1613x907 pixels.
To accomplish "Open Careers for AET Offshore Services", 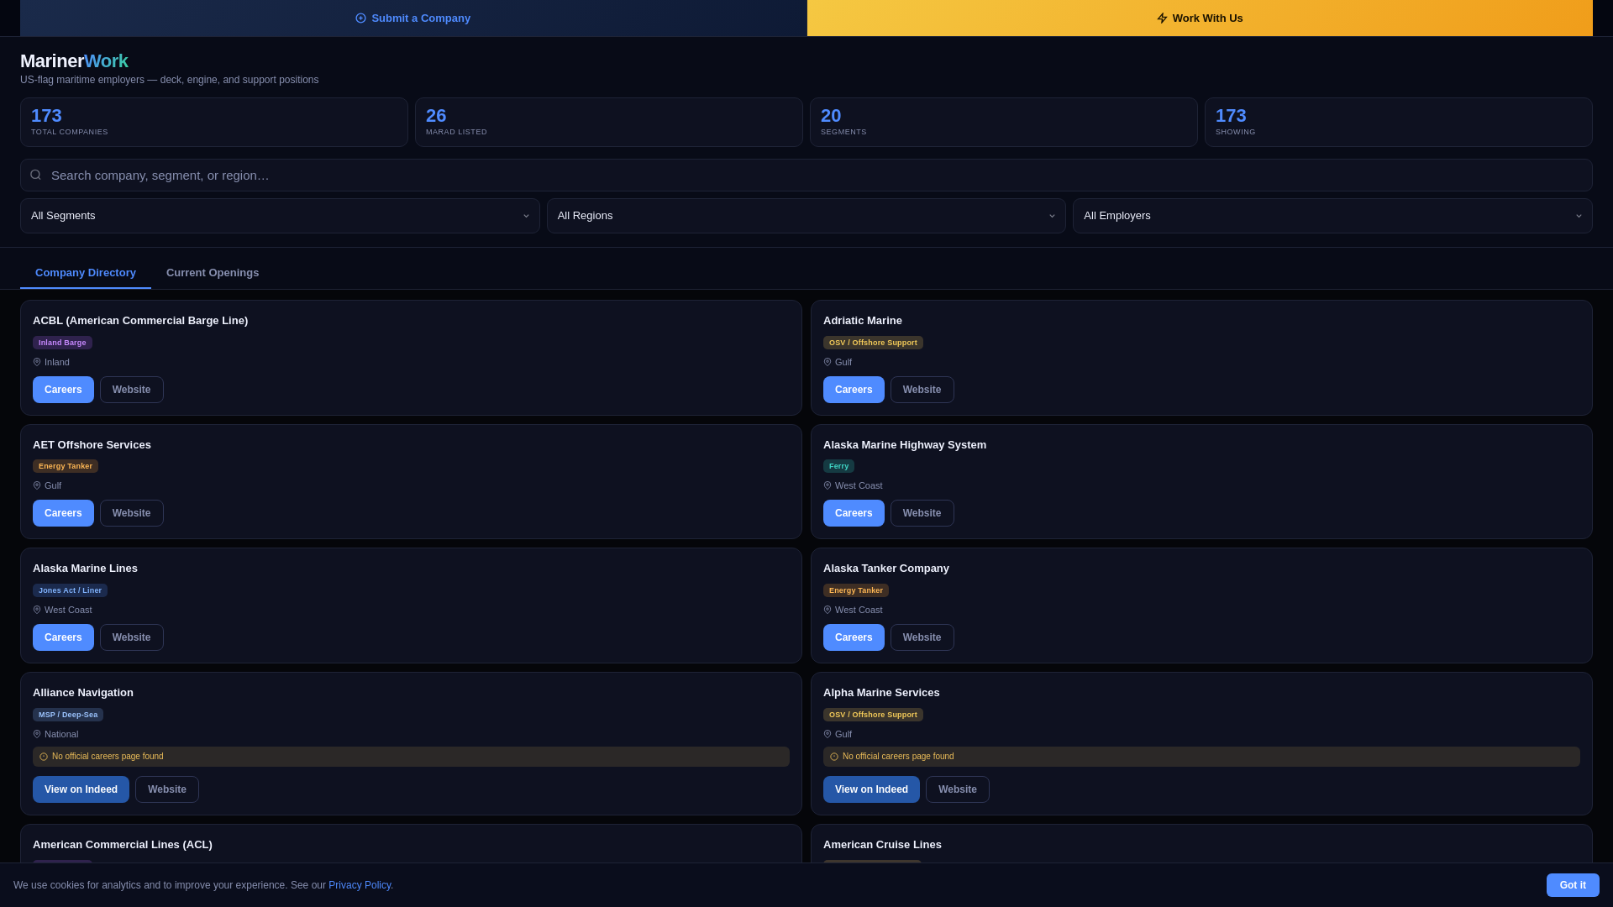I will coord(63,513).
